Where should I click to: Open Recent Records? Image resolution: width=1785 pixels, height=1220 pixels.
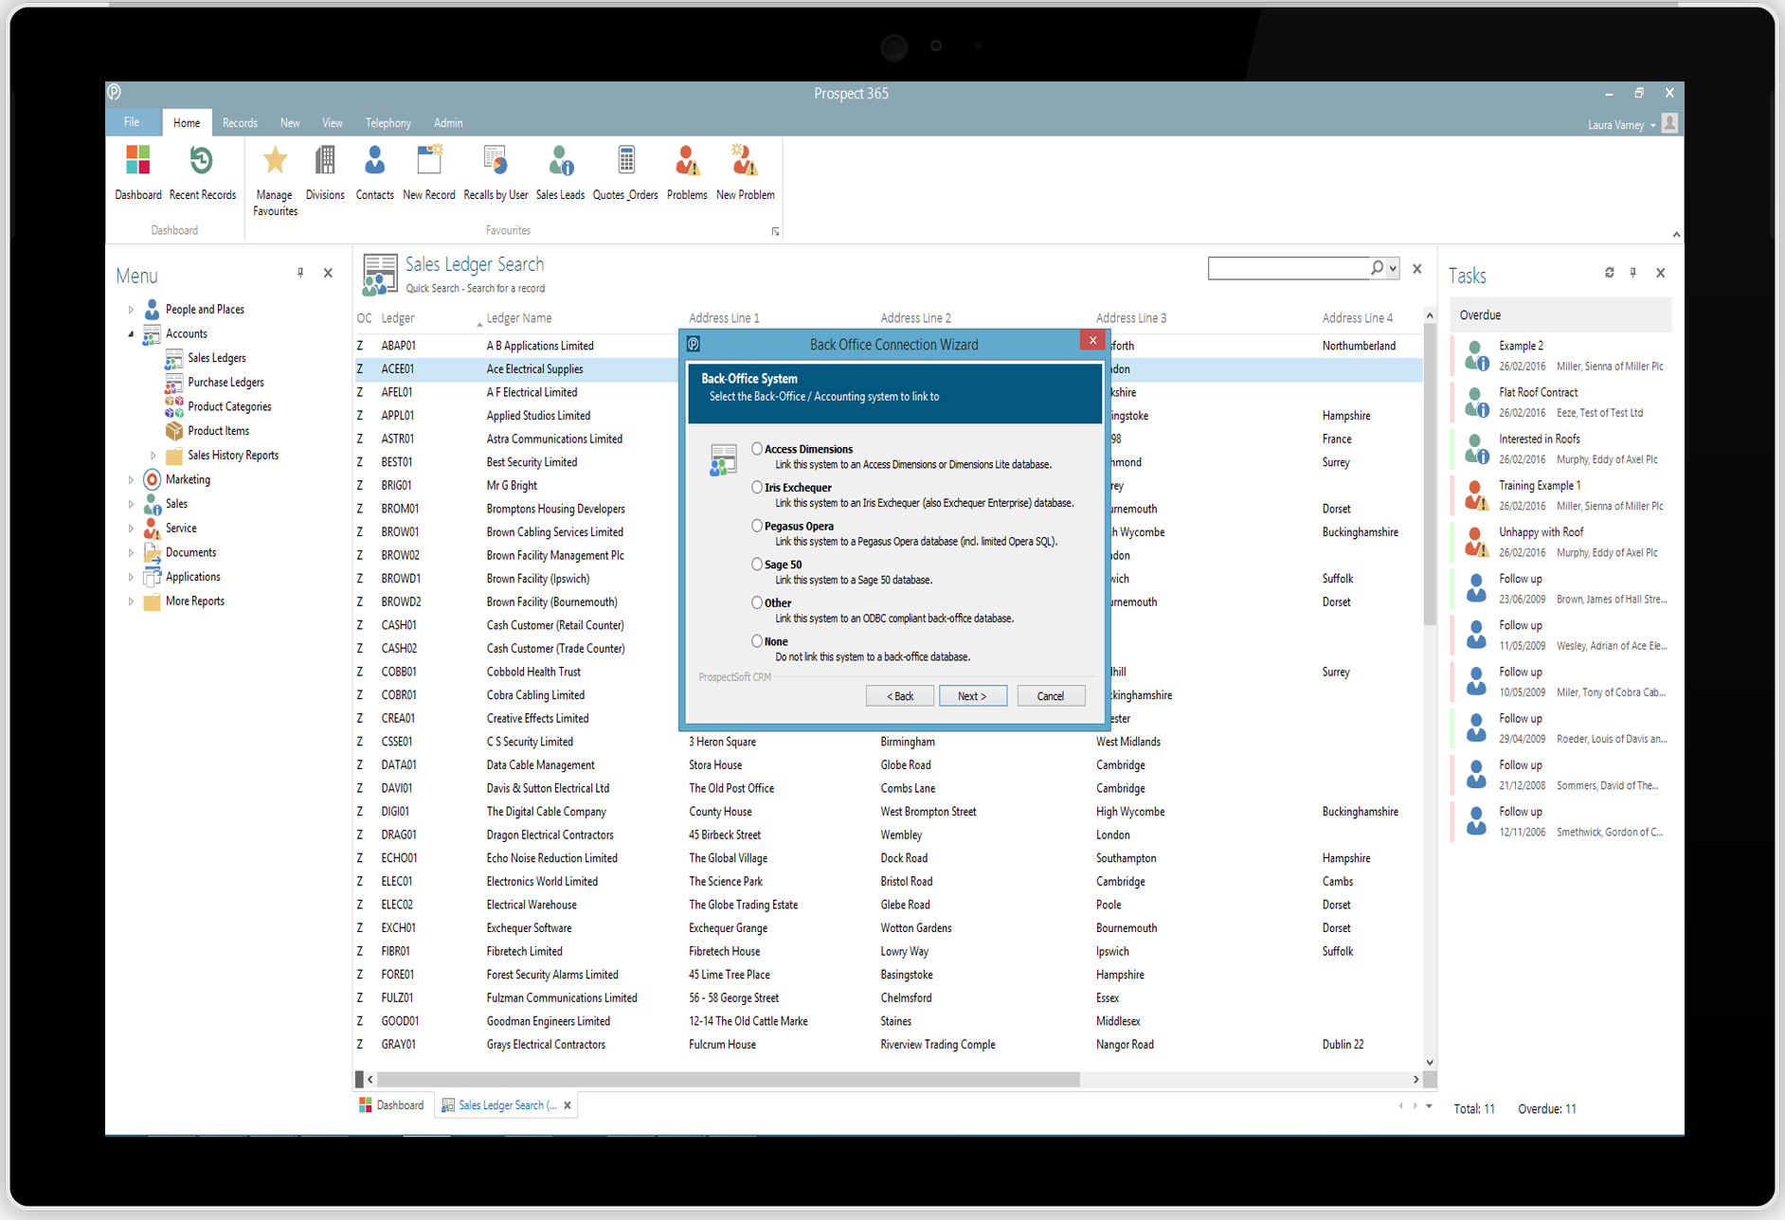coord(202,170)
